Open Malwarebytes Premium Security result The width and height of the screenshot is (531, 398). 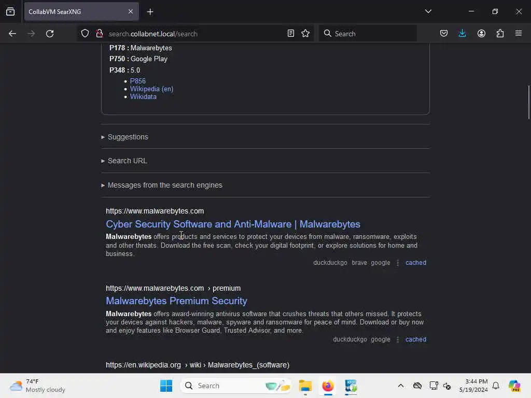[176, 301]
